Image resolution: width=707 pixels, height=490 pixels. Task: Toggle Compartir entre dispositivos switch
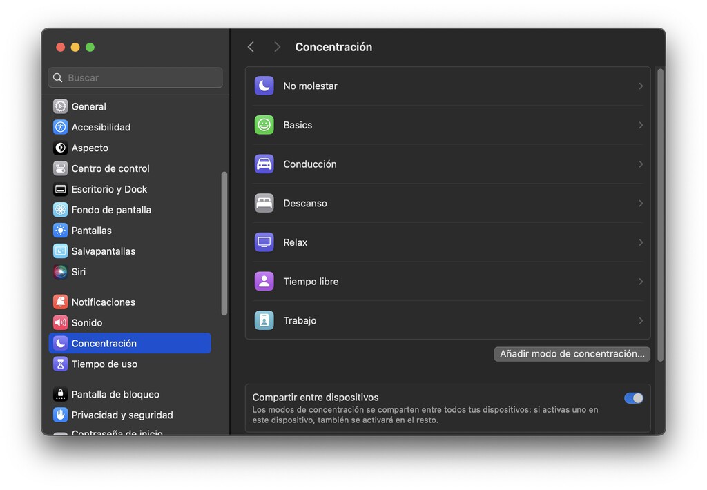pyautogui.click(x=633, y=398)
